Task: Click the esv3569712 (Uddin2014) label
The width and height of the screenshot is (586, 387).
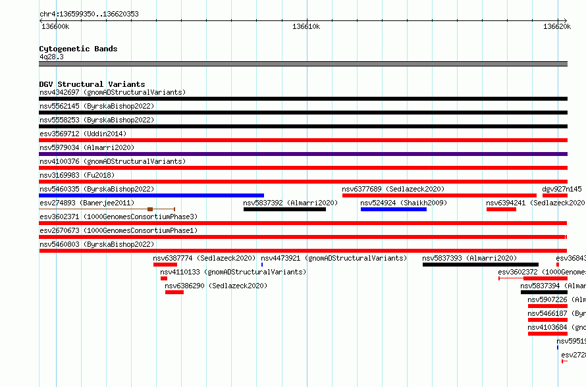Action: [83, 134]
